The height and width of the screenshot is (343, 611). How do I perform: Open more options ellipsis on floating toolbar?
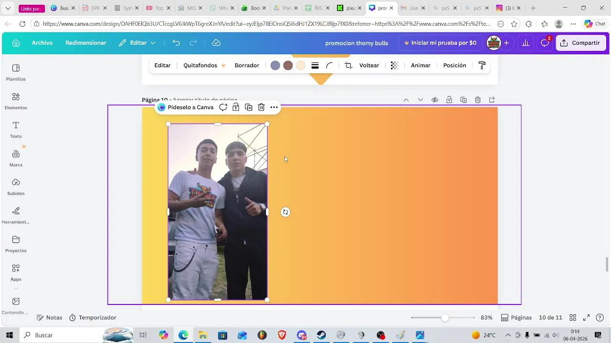click(x=274, y=107)
